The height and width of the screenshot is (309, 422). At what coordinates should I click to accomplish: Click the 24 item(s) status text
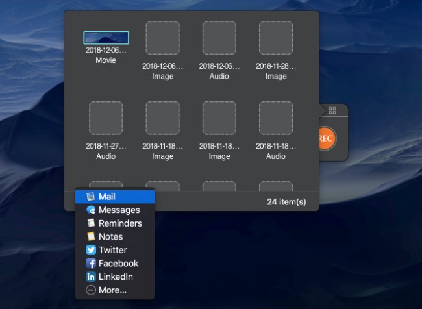click(x=286, y=202)
